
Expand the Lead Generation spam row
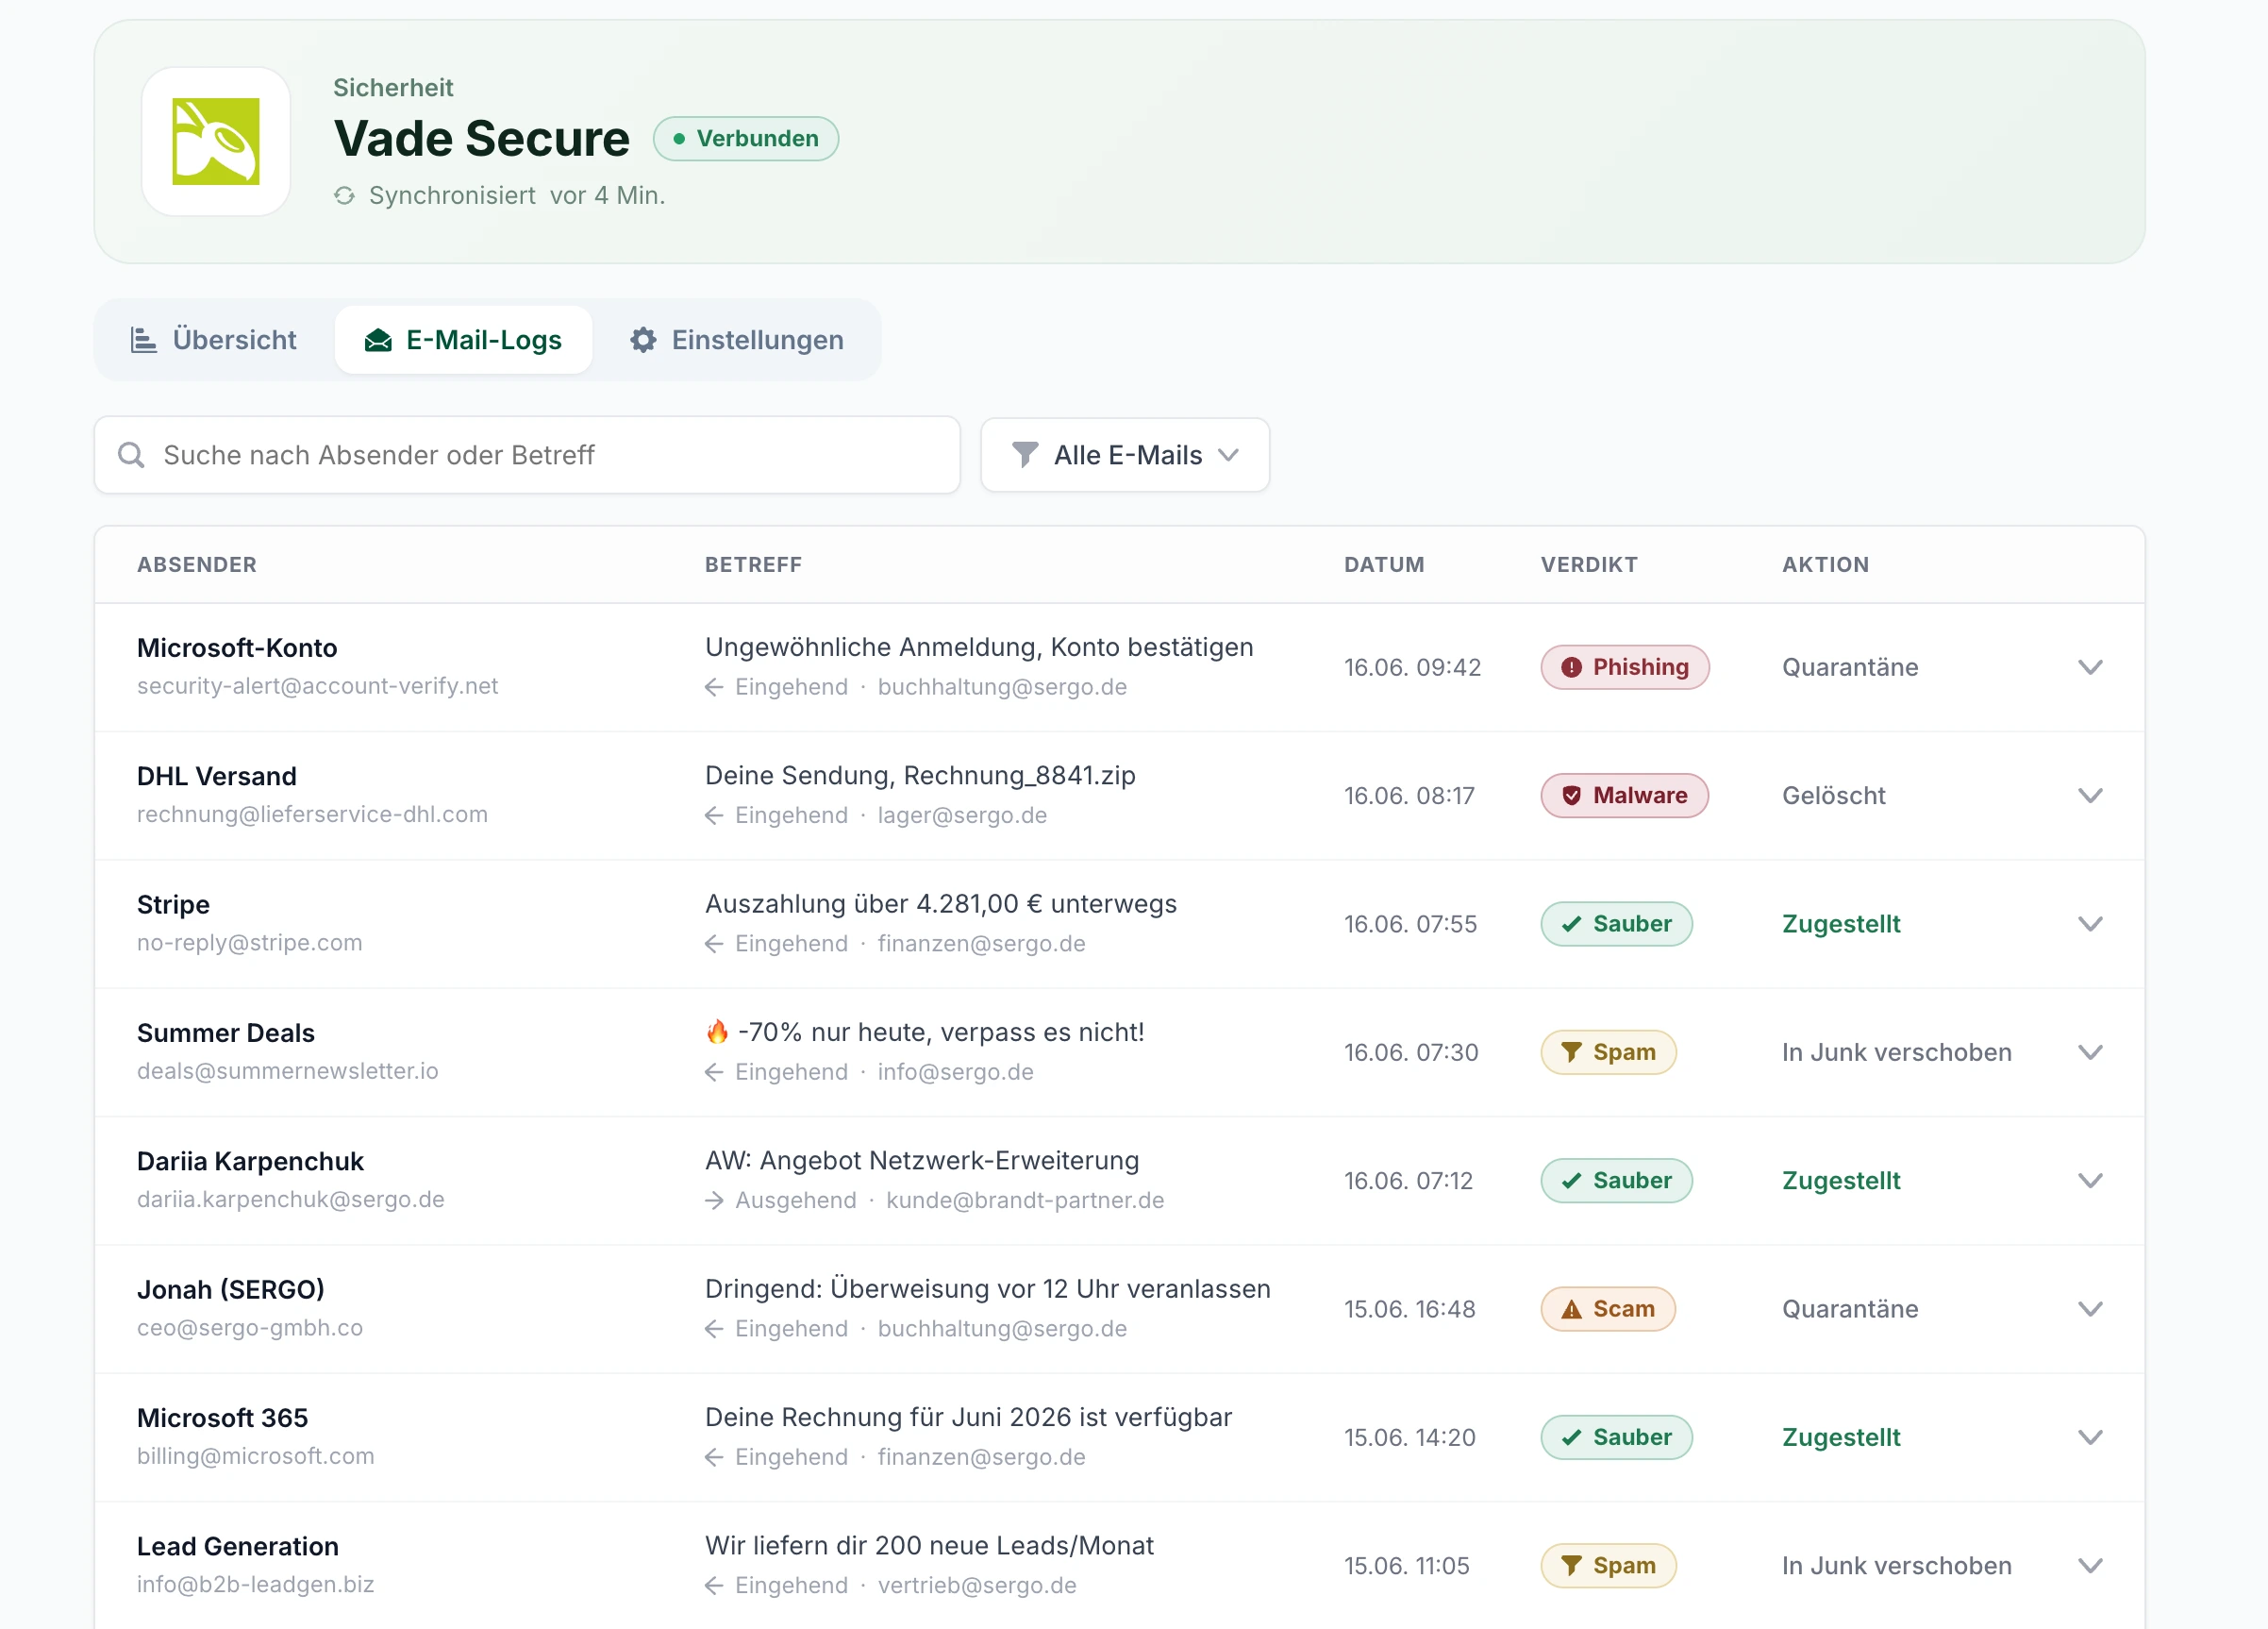tap(2090, 1566)
